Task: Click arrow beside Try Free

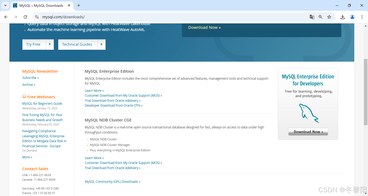Action: pyautogui.click(x=50, y=44)
